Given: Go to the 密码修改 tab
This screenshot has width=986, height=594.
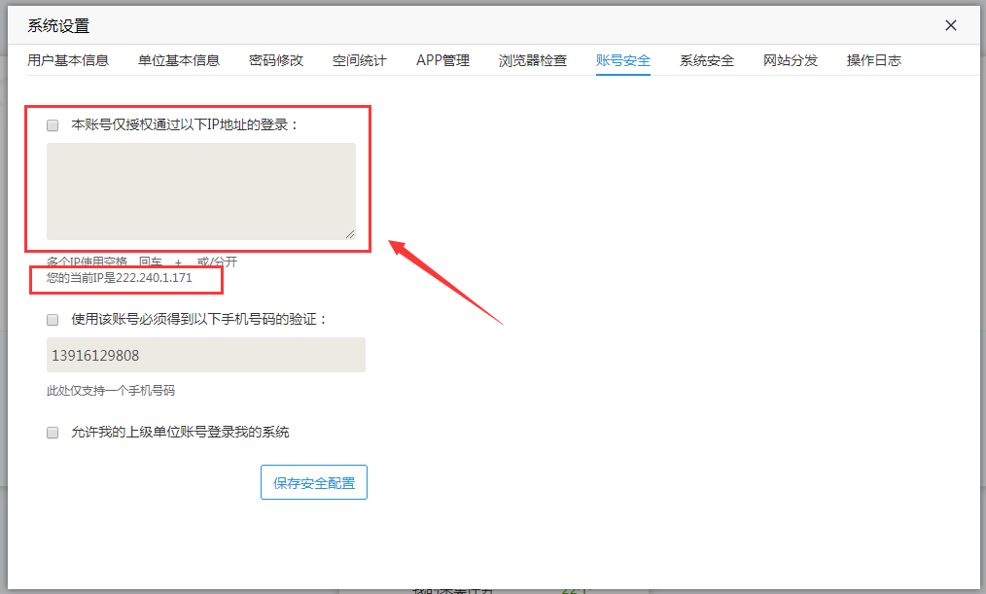Looking at the screenshot, I should pos(276,60).
